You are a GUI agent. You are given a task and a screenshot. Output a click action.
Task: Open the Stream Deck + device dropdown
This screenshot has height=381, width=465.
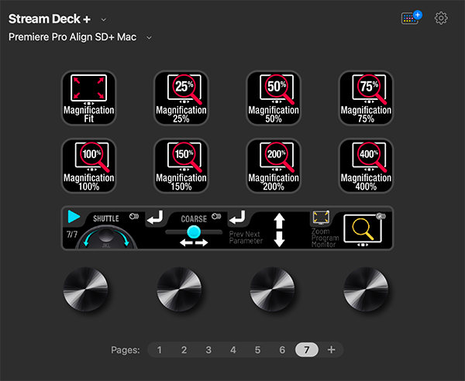pos(104,19)
